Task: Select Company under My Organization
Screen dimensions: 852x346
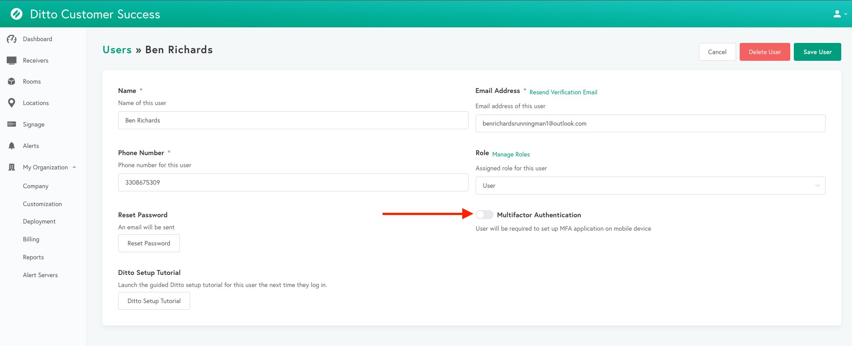Action: pos(36,186)
